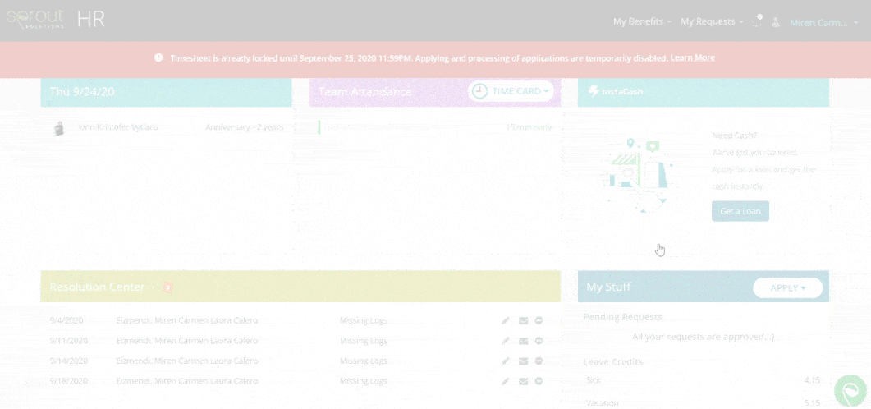Click the InstaCash lightning logo
Viewport: 871px width, 409px height.
coord(593,91)
